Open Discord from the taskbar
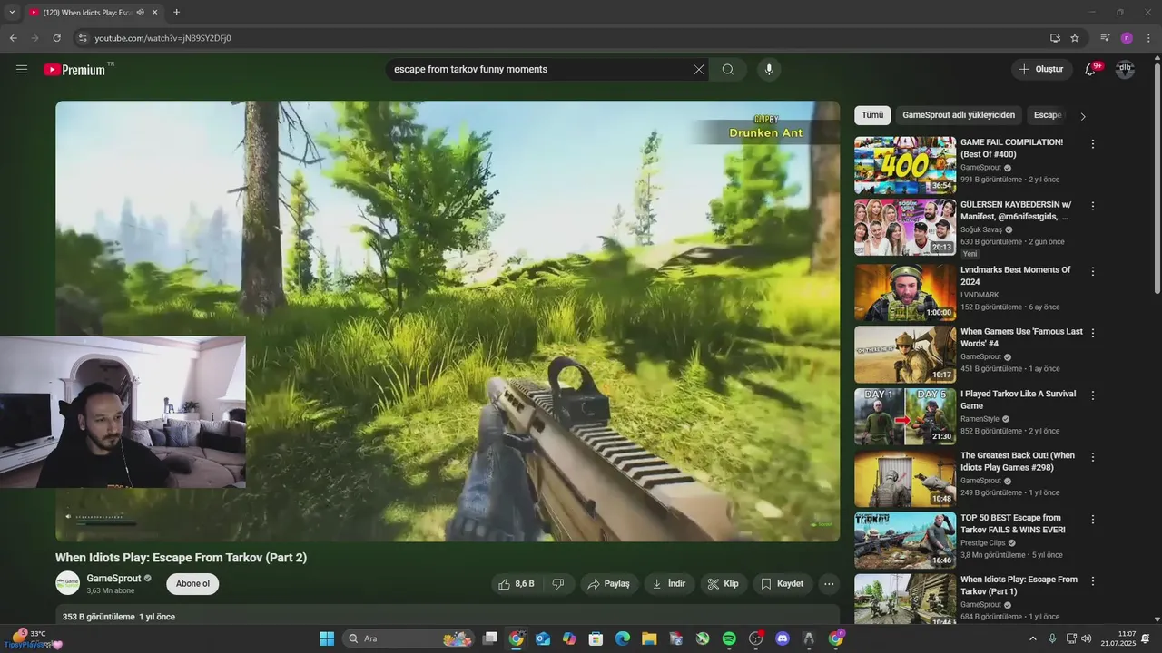This screenshot has height=653, width=1162. (783, 638)
